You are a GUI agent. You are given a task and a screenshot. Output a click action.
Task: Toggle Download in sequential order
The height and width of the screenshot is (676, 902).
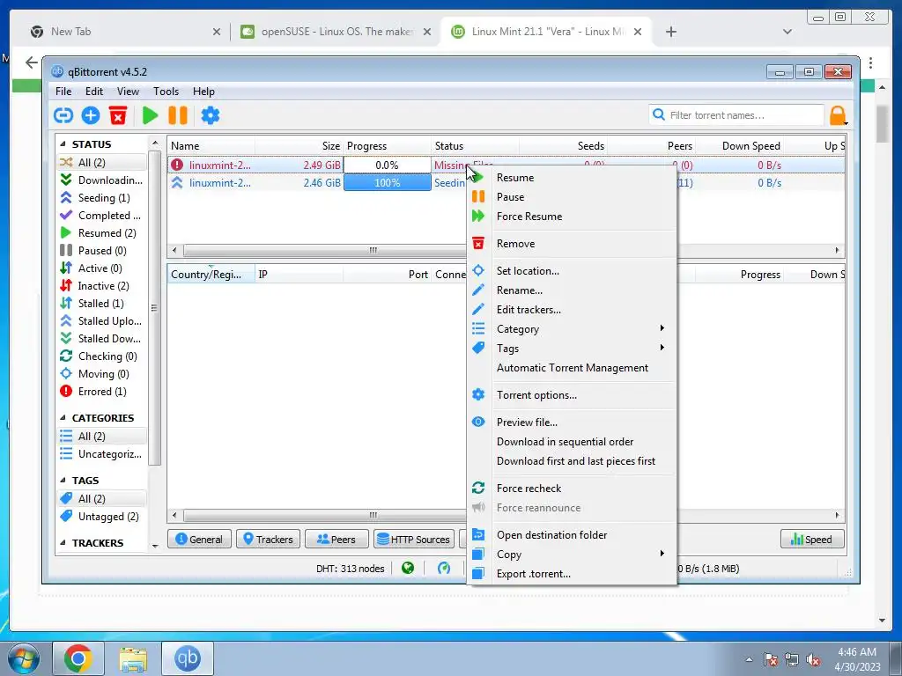click(x=572, y=442)
